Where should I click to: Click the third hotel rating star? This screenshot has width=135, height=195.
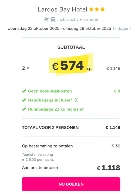103,9
